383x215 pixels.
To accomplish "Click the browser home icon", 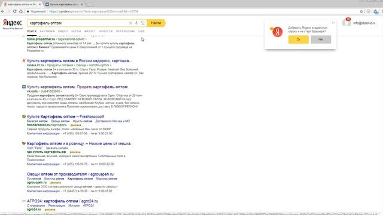I will 21,11.
